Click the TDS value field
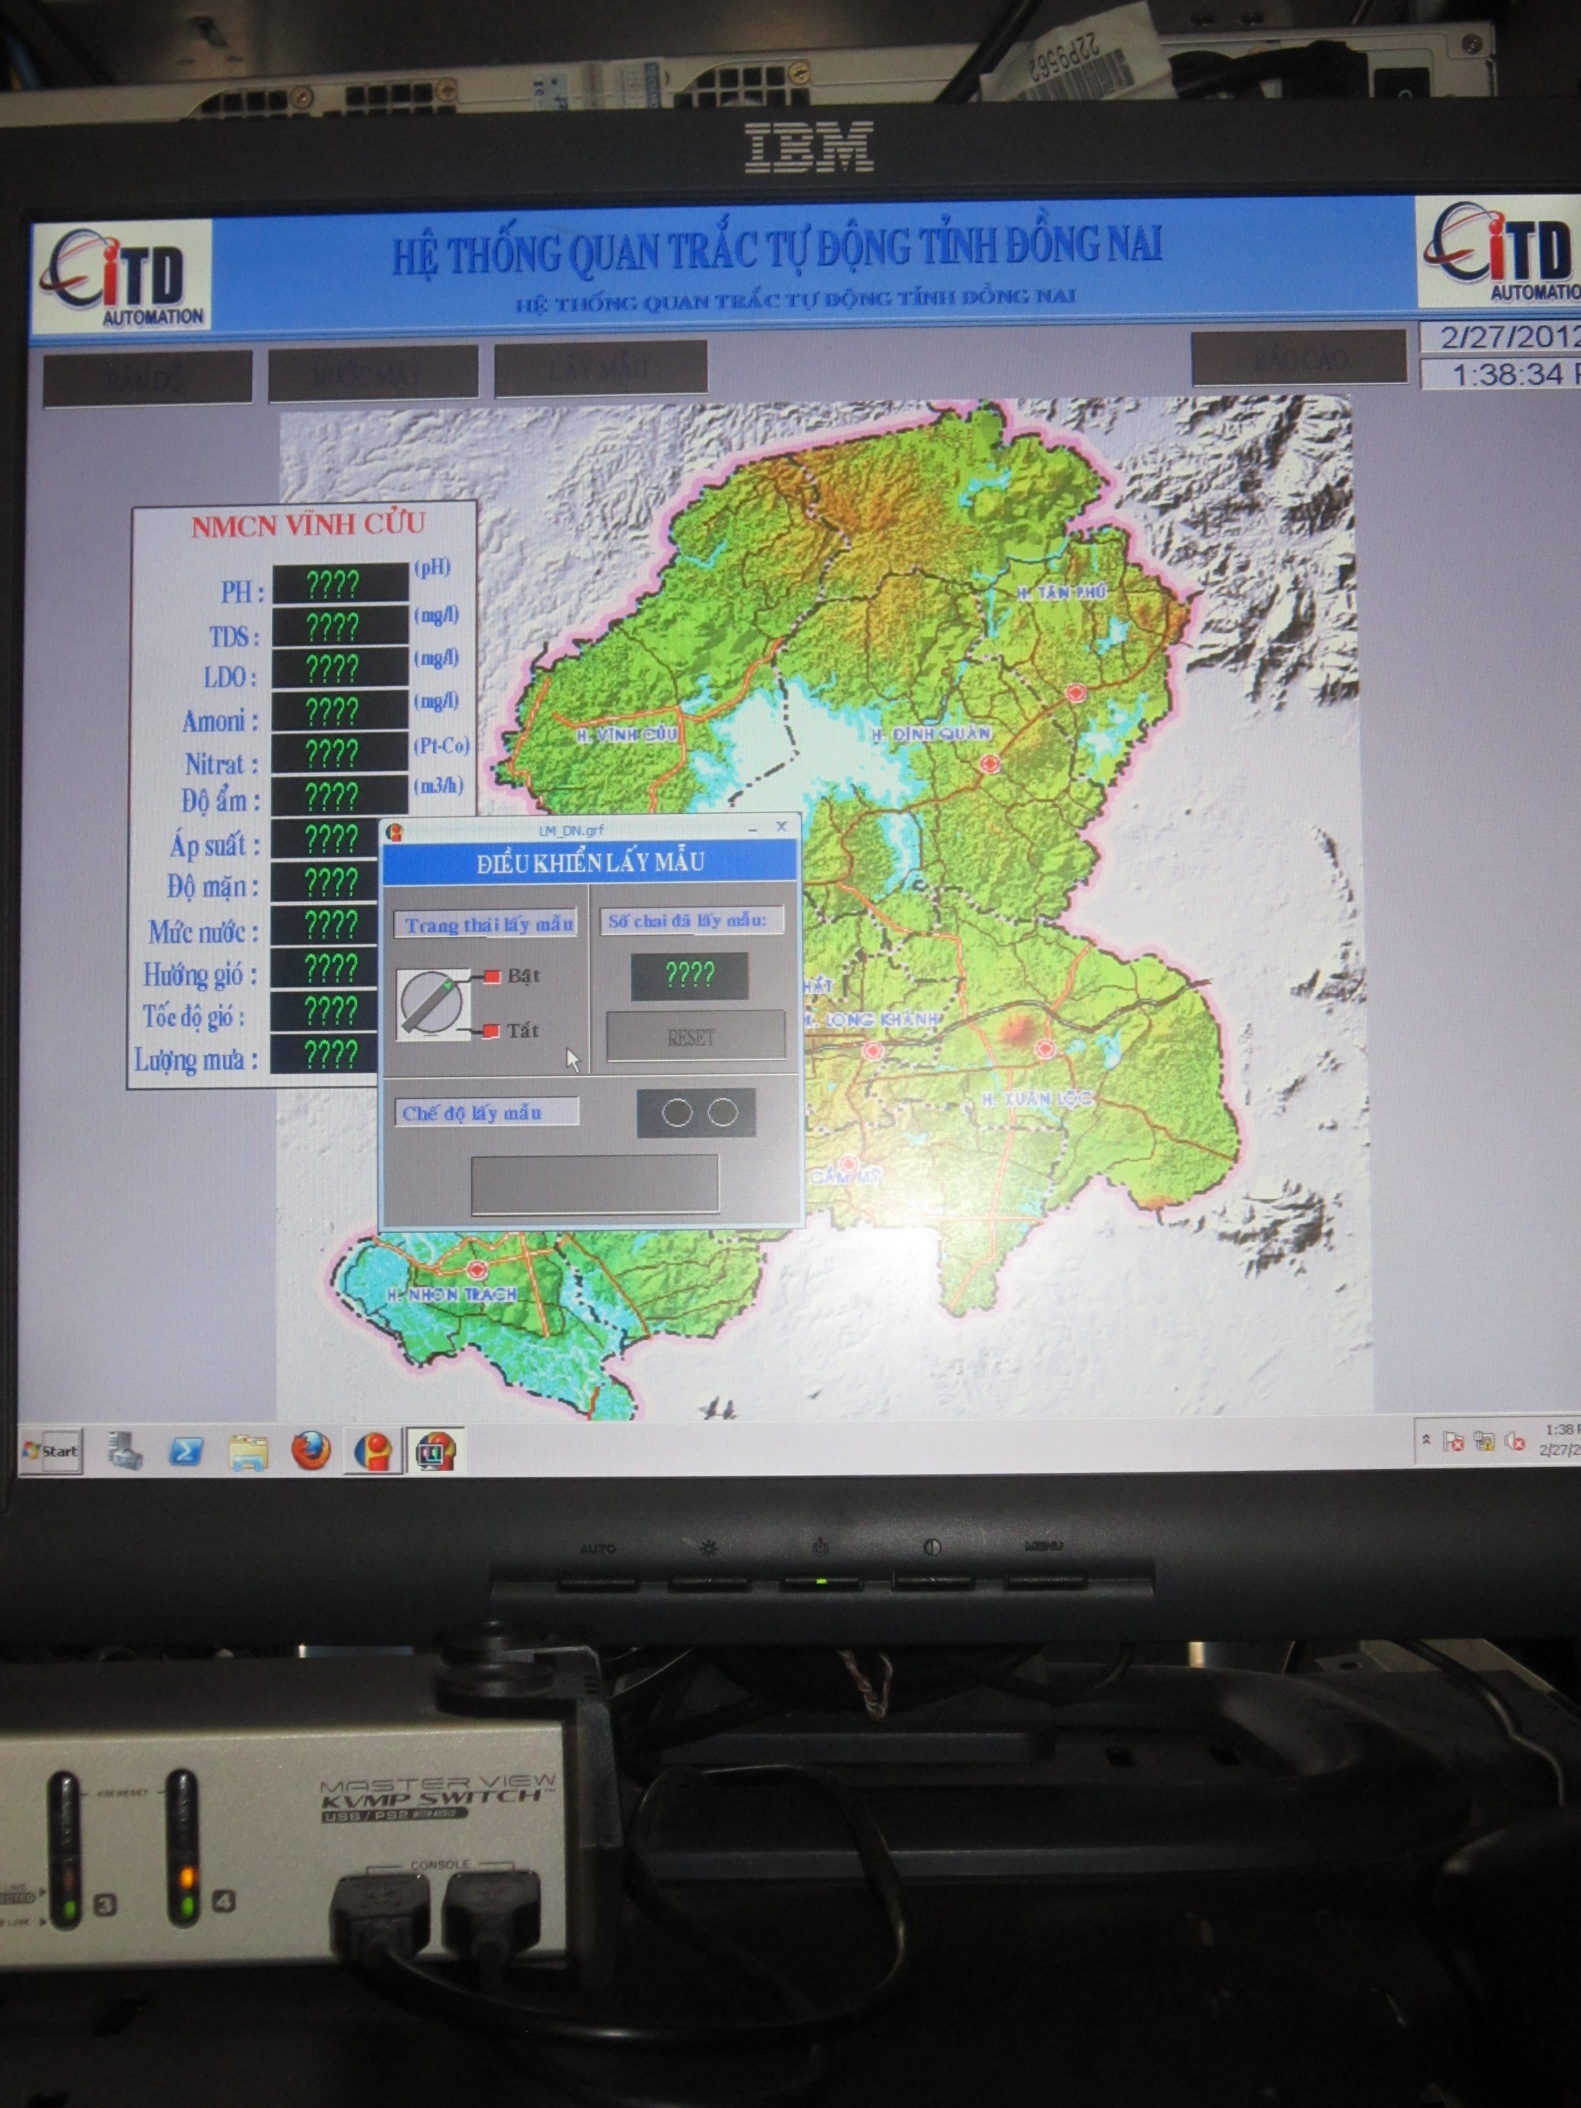The width and height of the screenshot is (1581, 2108). [x=340, y=626]
